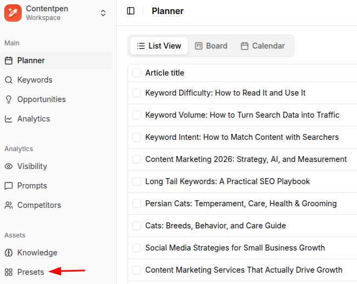Click the Board kanban icon
The image size is (357, 284).
click(199, 46)
